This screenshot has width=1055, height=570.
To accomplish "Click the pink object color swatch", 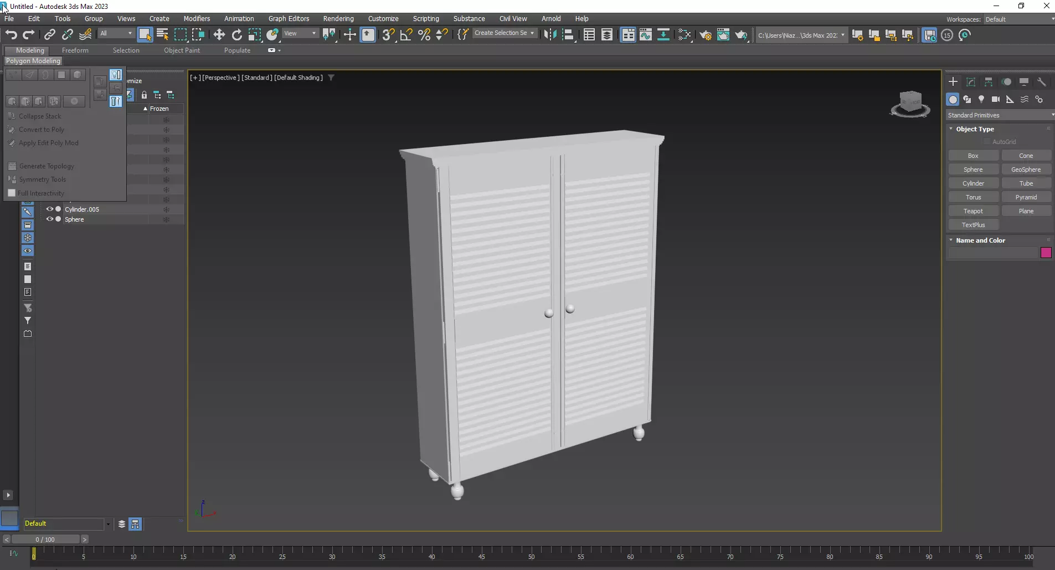I will point(1046,253).
